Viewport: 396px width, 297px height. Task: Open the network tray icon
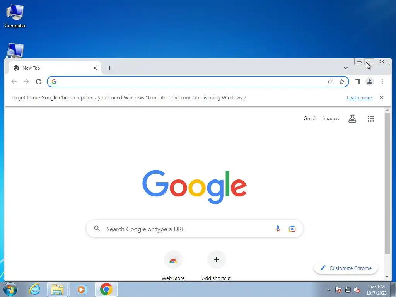(x=348, y=290)
